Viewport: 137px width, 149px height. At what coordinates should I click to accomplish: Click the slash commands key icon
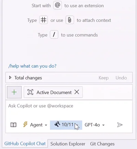[x=54, y=35]
